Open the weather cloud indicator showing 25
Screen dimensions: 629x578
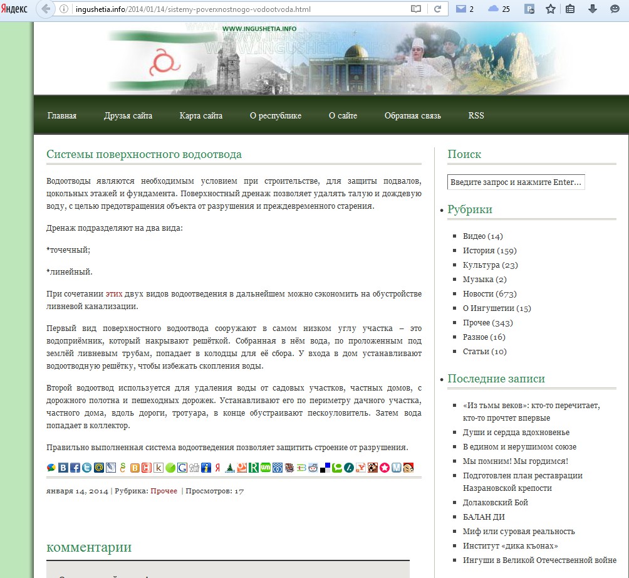[499, 9]
